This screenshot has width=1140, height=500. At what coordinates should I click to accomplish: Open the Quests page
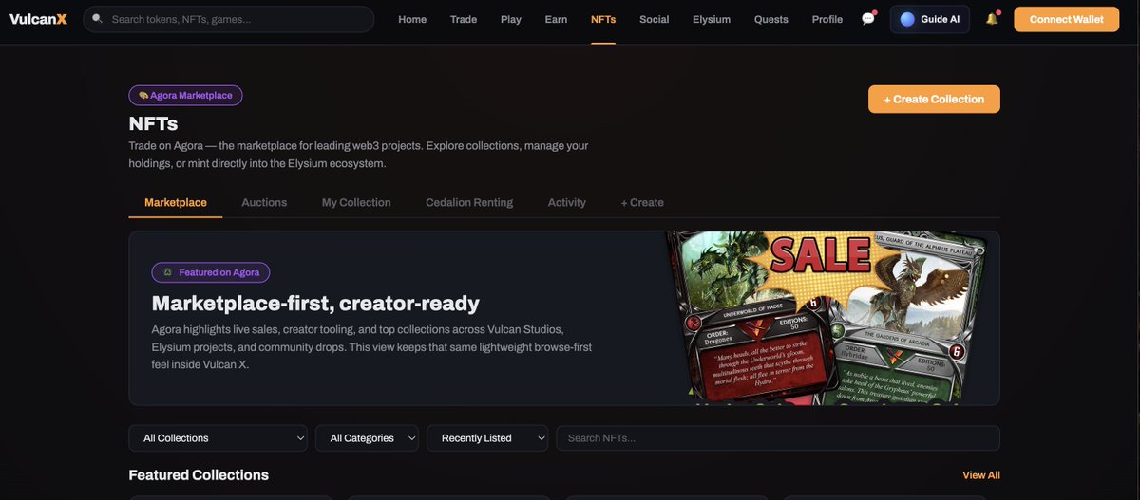point(771,19)
